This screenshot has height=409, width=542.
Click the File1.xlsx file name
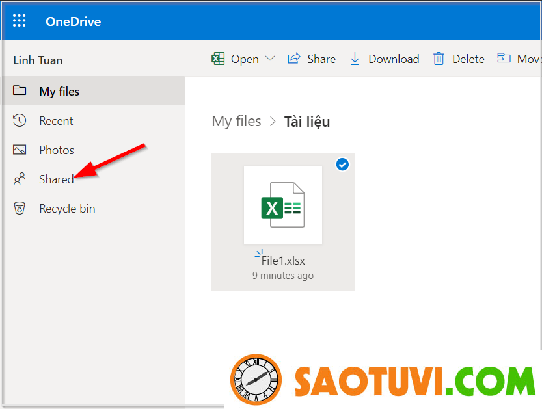283,261
